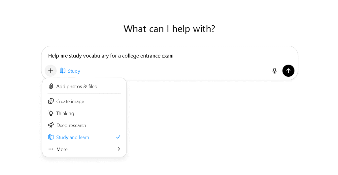Click the Study label in the composer

[74, 71]
